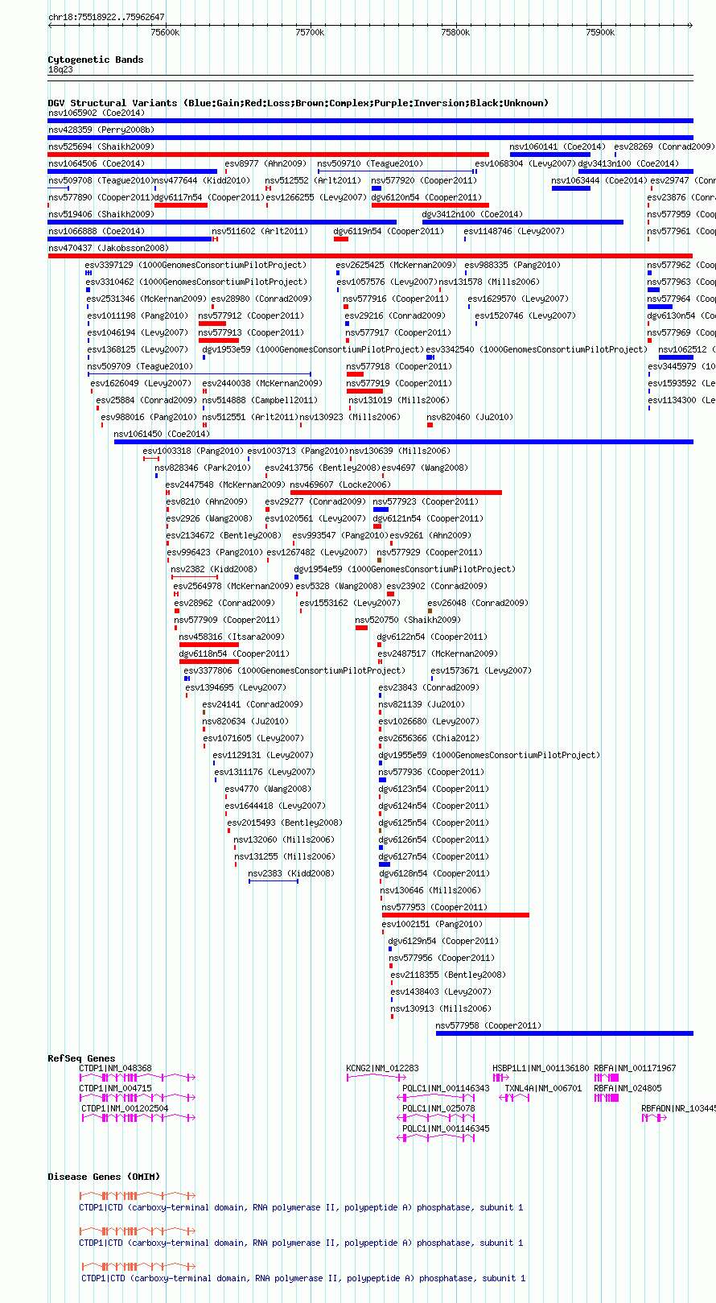716x1303 pixels.
Task: Click the Disease Genes (OMIM) track heading
Action: coord(104,1177)
